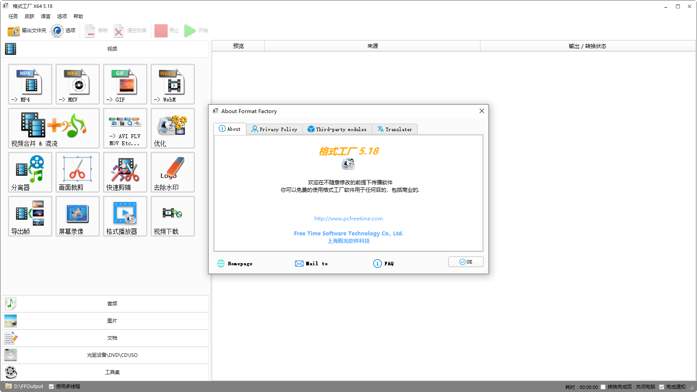Viewport: 697px width, 392px height.
Task: Switch to the Privacy Policy tab
Action: [274, 129]
